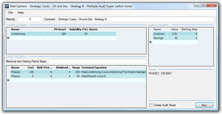Select the Contract custom variable name
The width and height of the screenshot is (222, 115).
pos(160,34)
